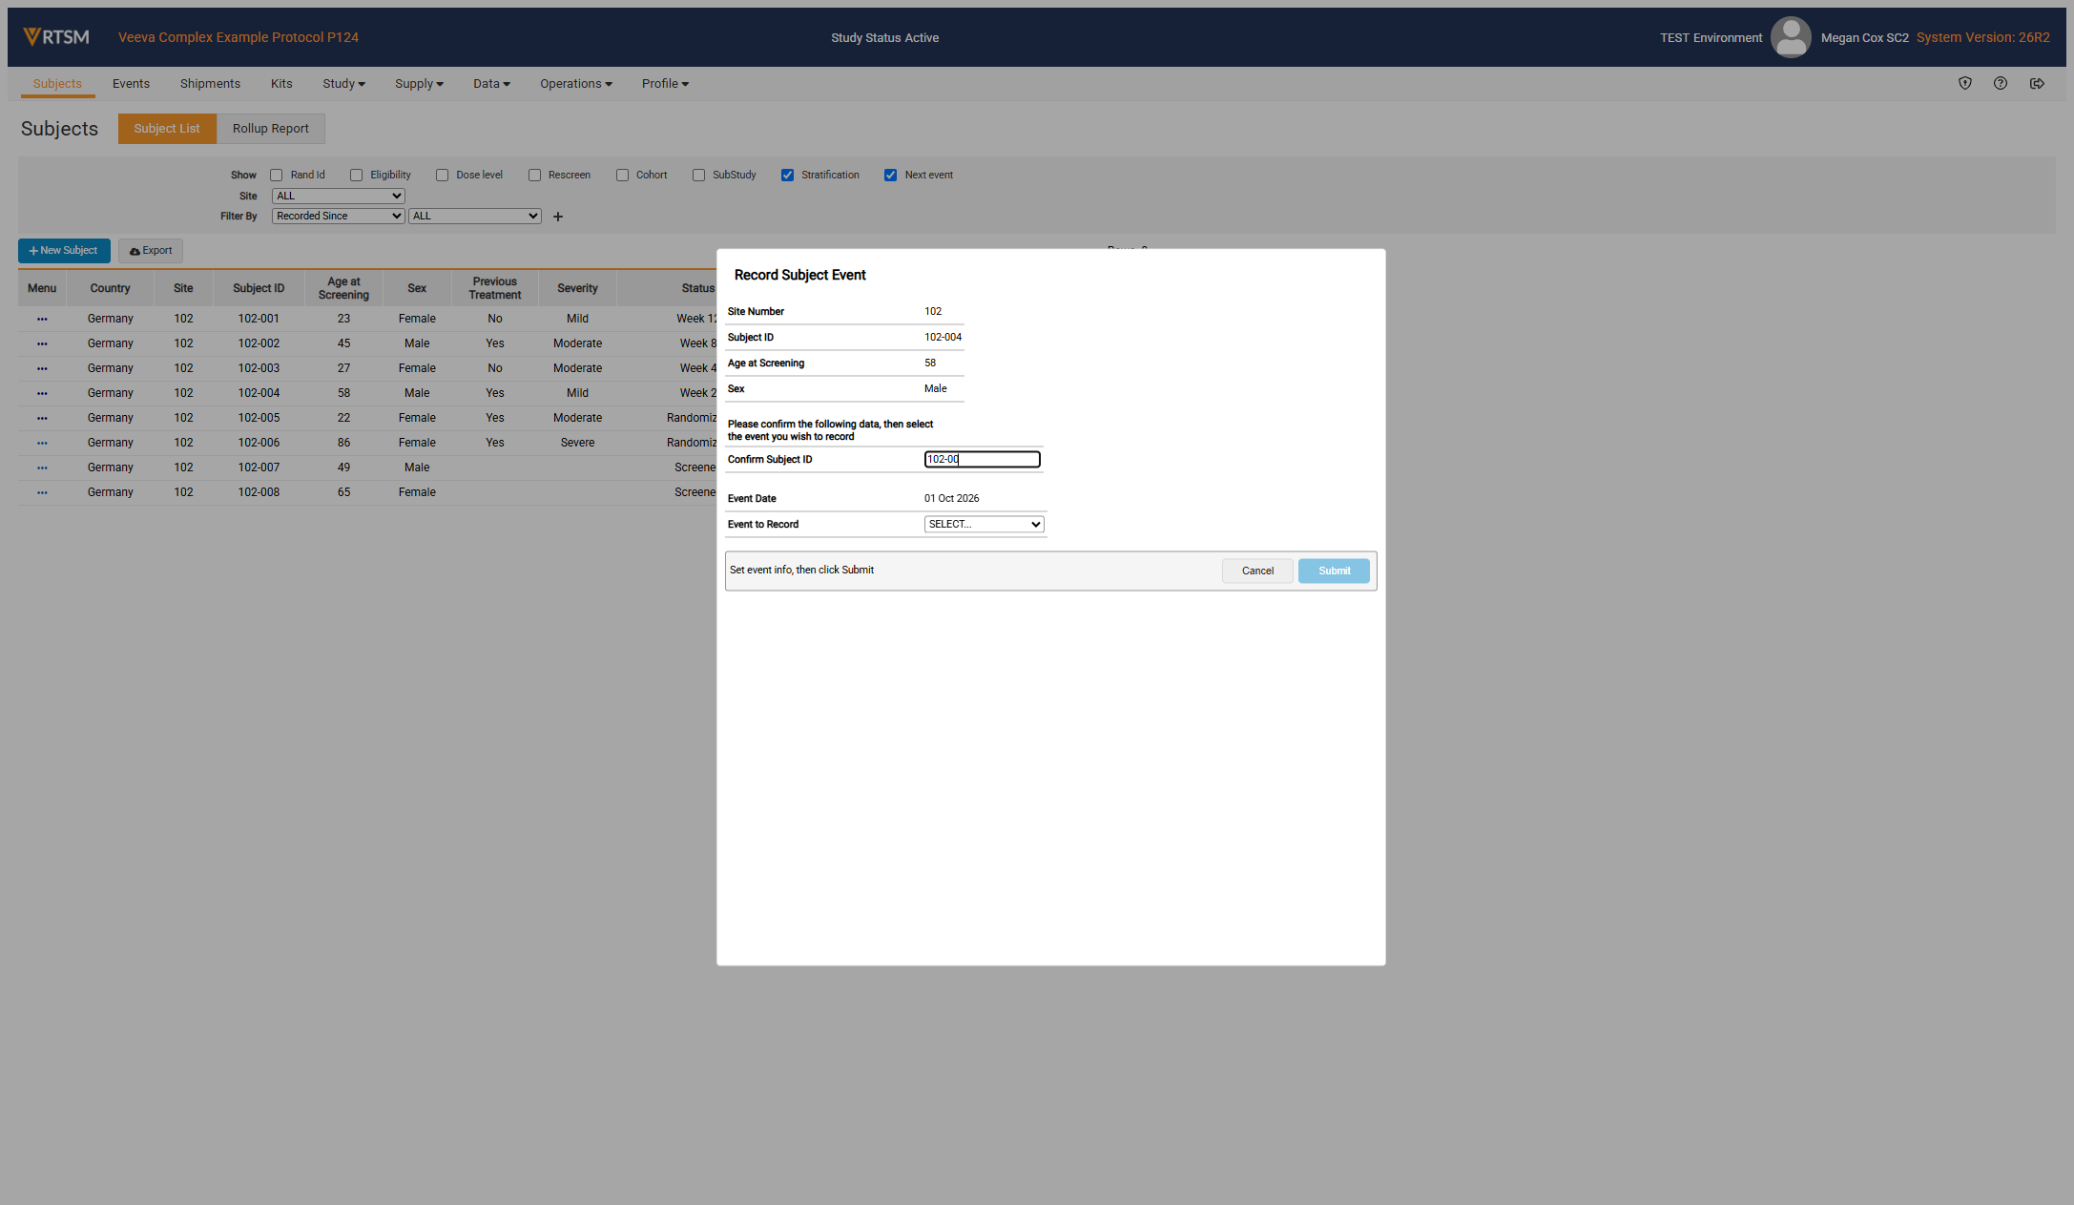
Task: Open row menu dots for subject 102-005
Action: [x=42, y=418]
